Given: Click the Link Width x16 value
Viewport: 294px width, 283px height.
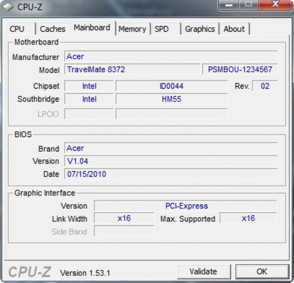Looking at the screenshot, I should pos(124,218).
